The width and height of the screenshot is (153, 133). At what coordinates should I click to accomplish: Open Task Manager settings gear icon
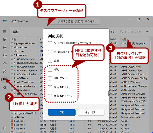(x=5, y=128)
